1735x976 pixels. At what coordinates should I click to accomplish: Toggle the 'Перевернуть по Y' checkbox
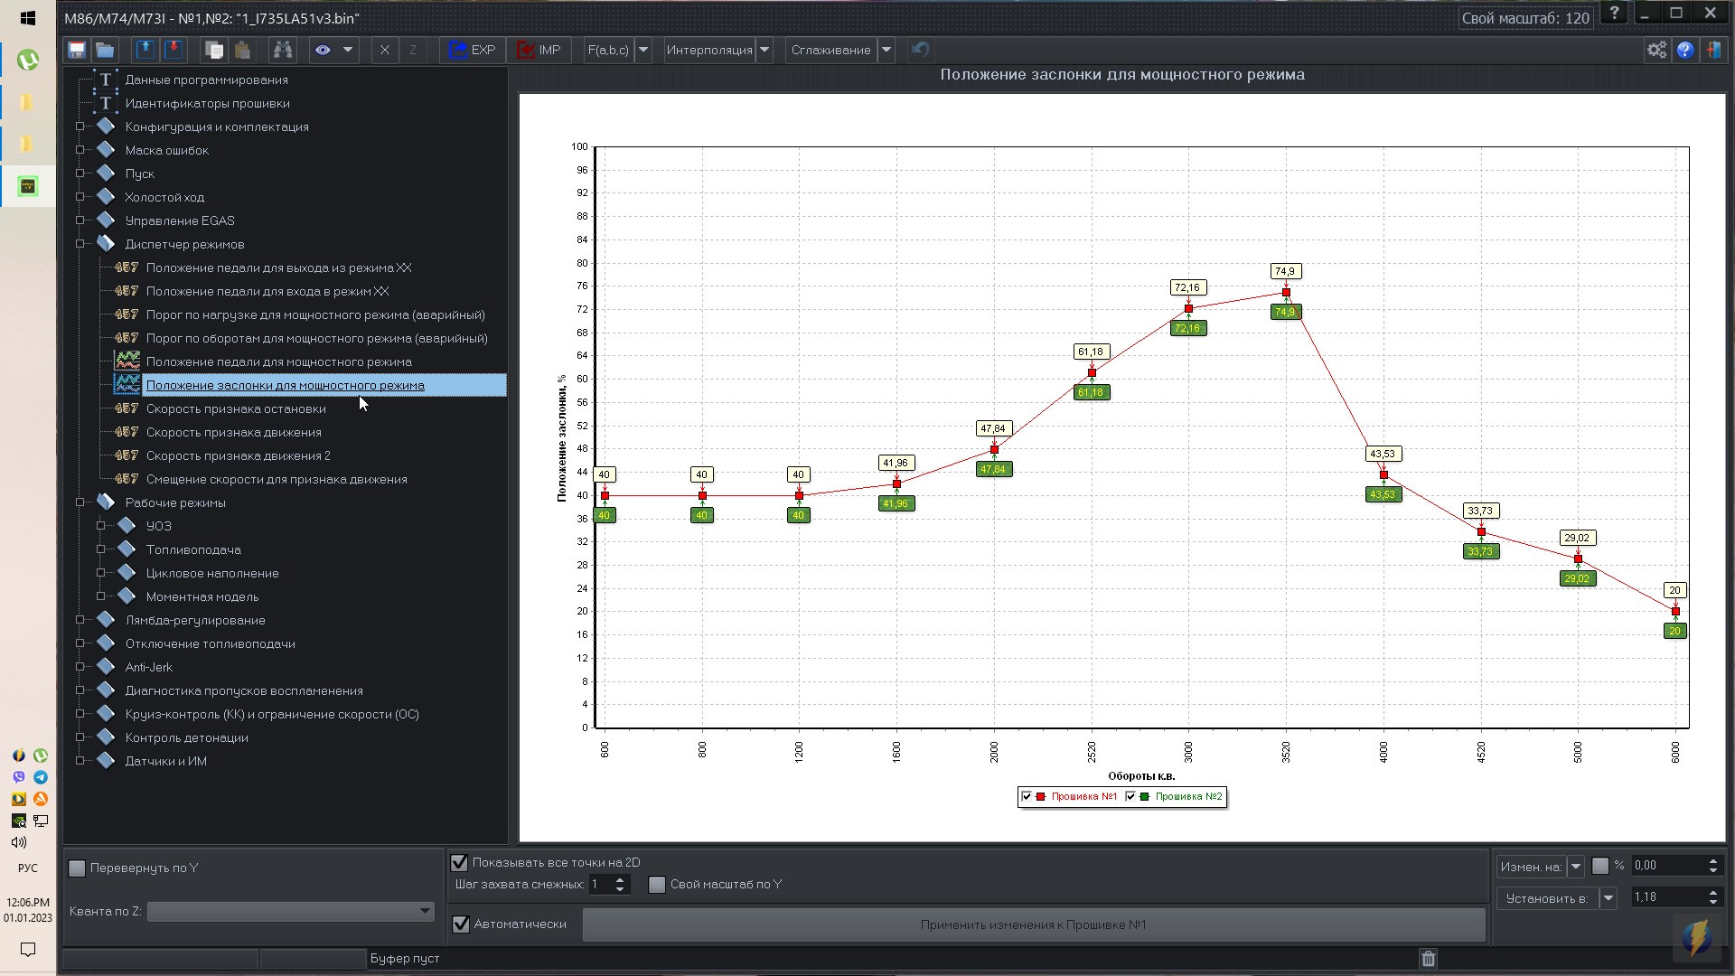78,868
